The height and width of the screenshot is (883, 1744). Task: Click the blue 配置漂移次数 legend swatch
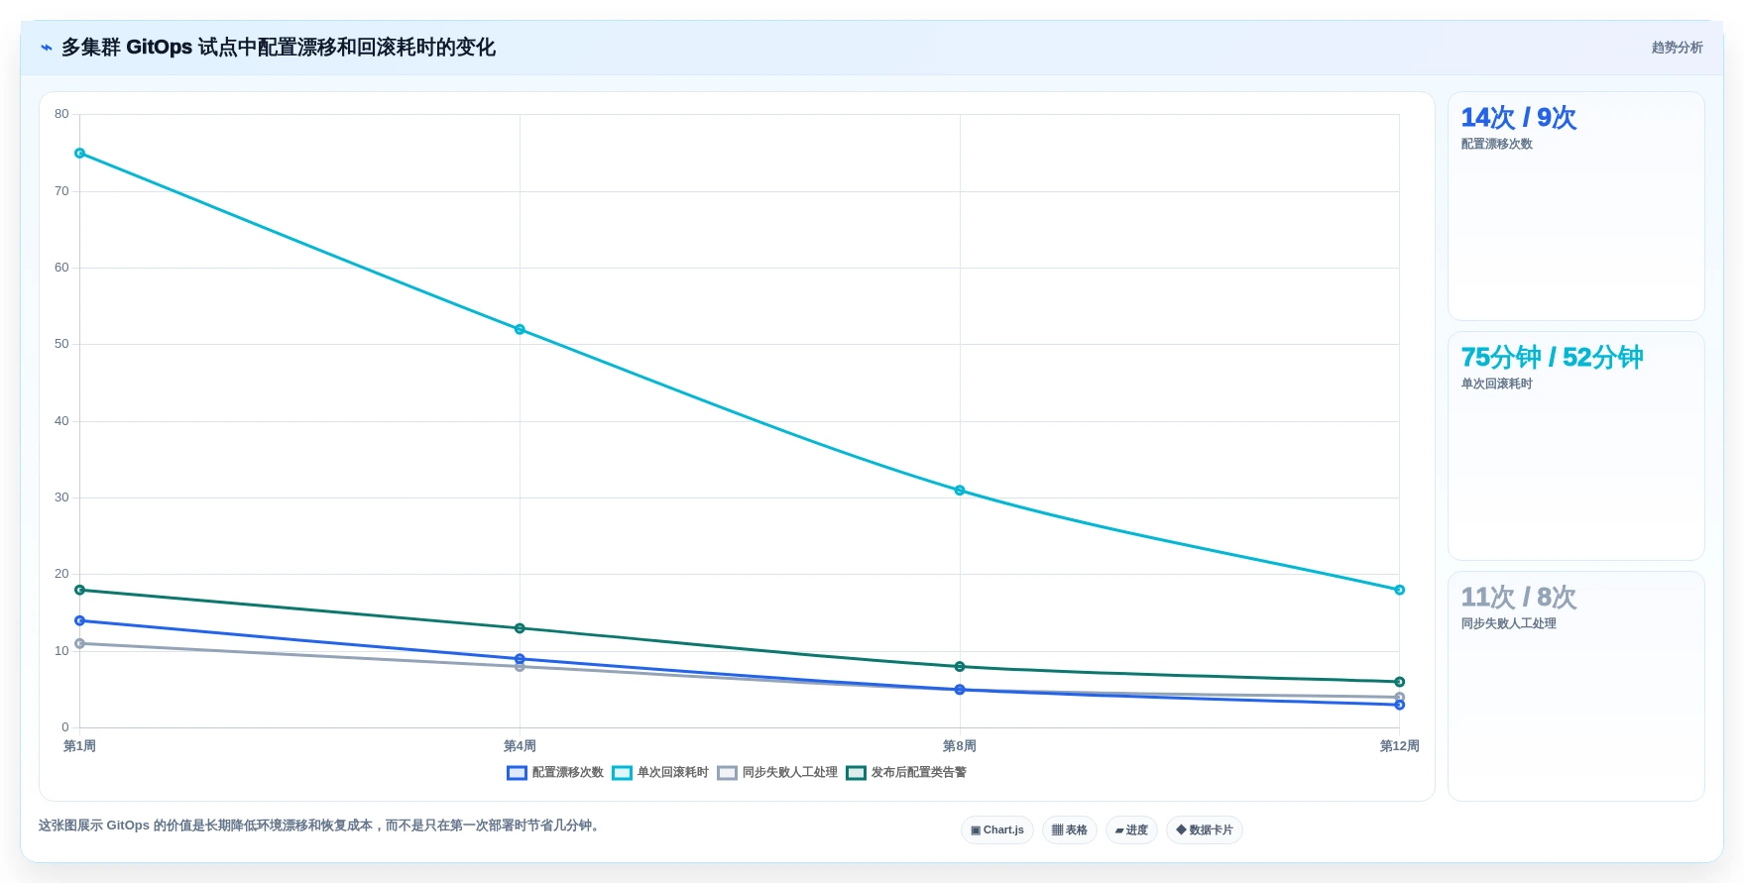pyautogui.click(x=517, y=773)
